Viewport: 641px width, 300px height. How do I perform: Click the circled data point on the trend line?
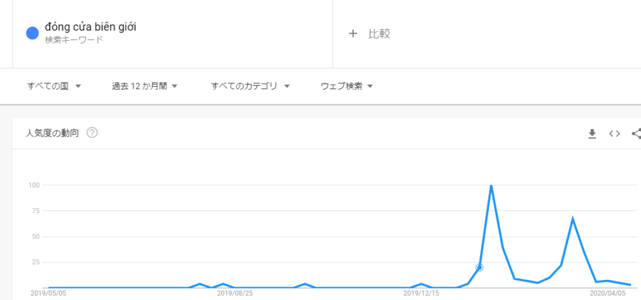479,267
